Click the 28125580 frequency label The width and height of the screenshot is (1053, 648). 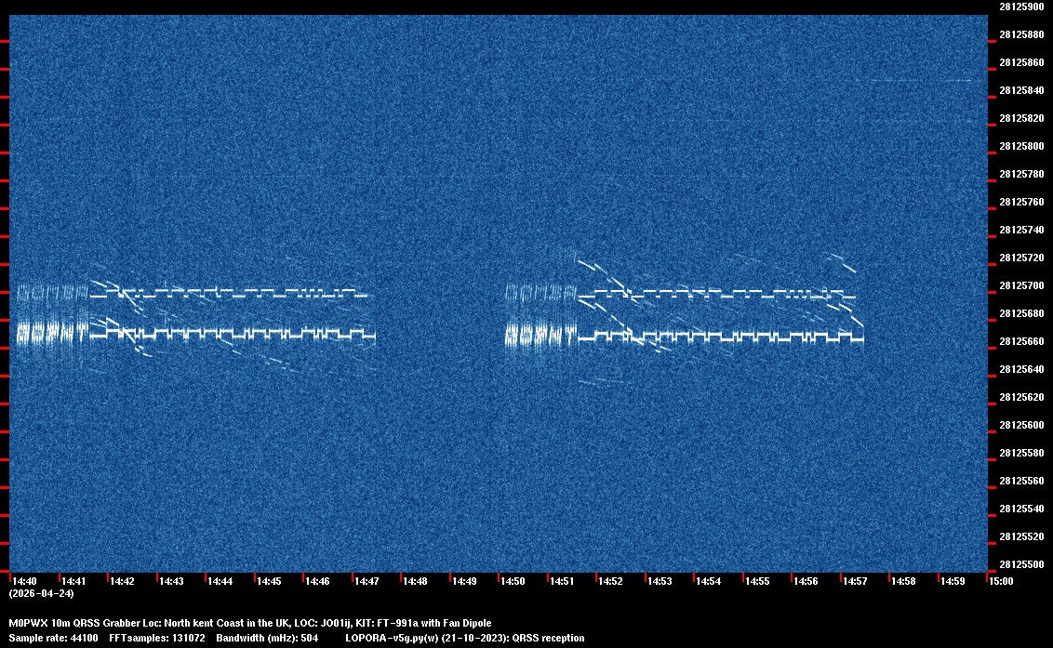click(x=1022, y=453)
